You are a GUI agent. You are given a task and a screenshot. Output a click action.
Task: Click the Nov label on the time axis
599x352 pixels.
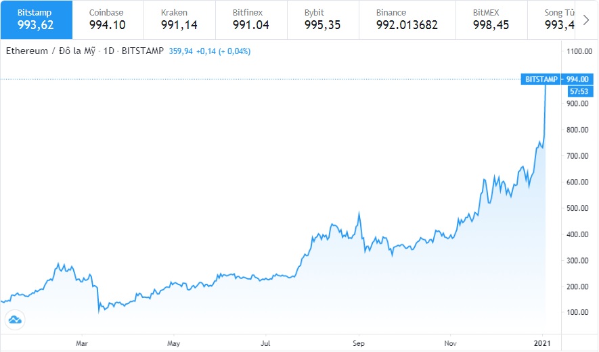tap(450, 343)
